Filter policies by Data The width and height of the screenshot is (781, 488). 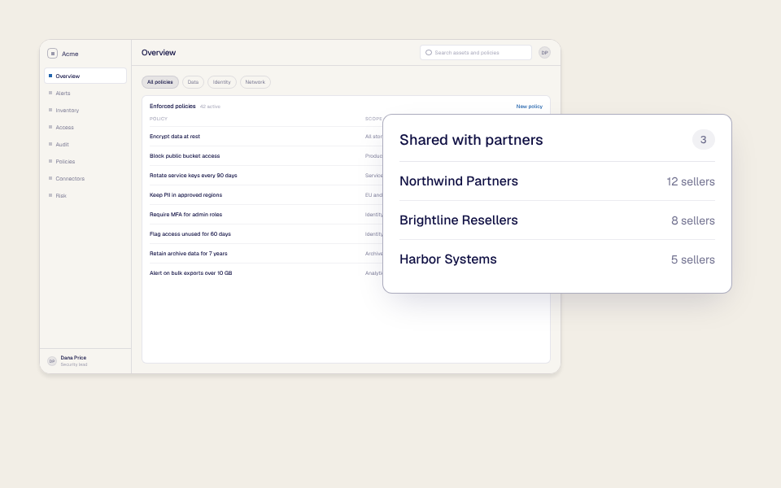pos(193,82)
